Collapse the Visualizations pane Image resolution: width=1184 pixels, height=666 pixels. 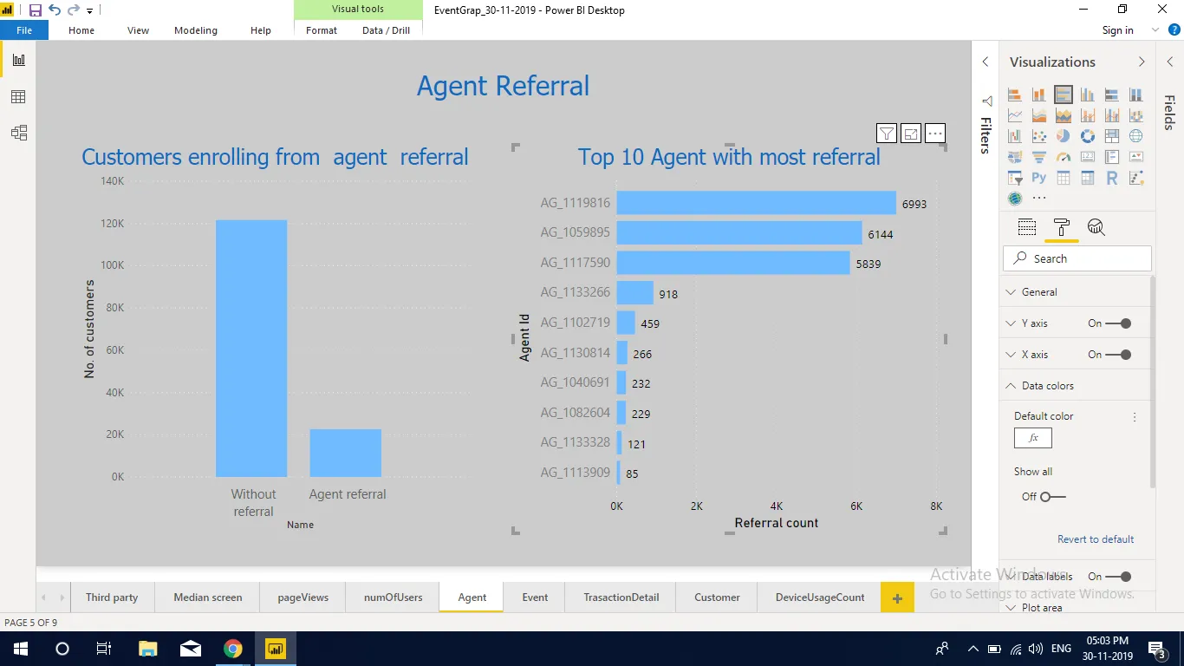1142,62
